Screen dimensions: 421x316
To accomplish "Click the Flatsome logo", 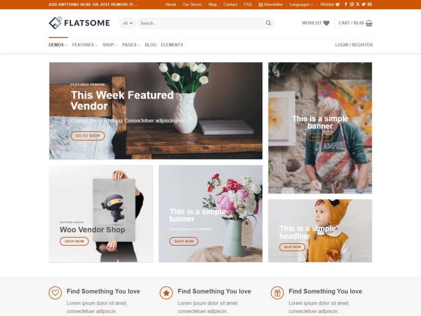I will (x=79, y=23).
